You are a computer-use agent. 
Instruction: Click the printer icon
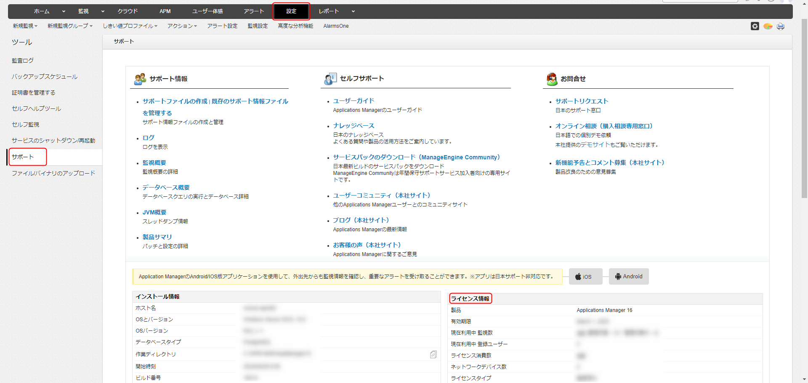(x=781, y=26)
